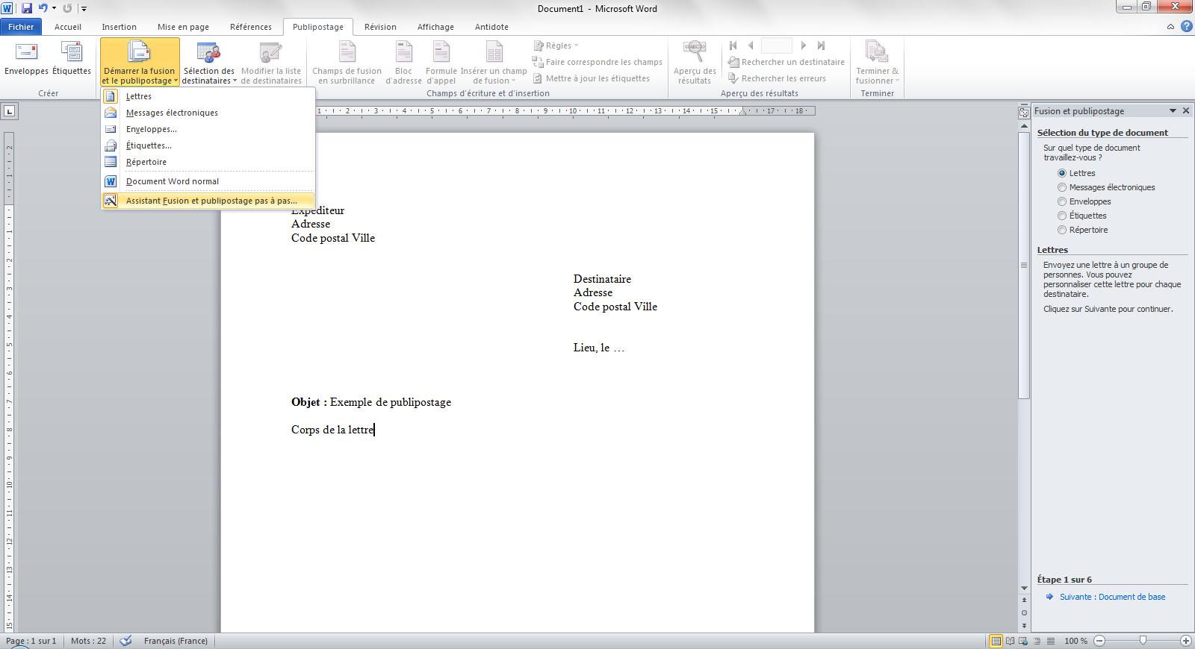The image size is (1195, 649).
Task: Choose Assistant Fusion et publipostage pas à pas
Action: [208, 201]
